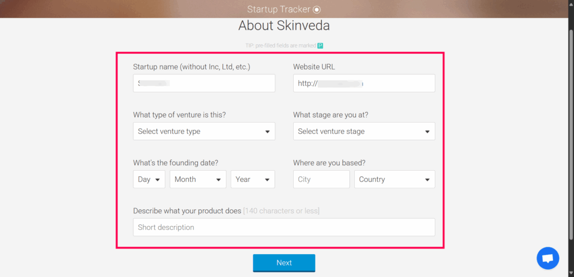The image size is (574, 277).
Task: Open the Select venture type dropdown
Action: click(204, 131)
